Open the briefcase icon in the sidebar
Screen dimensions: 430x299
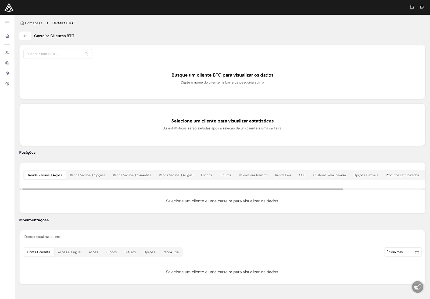tap(7, 63)
